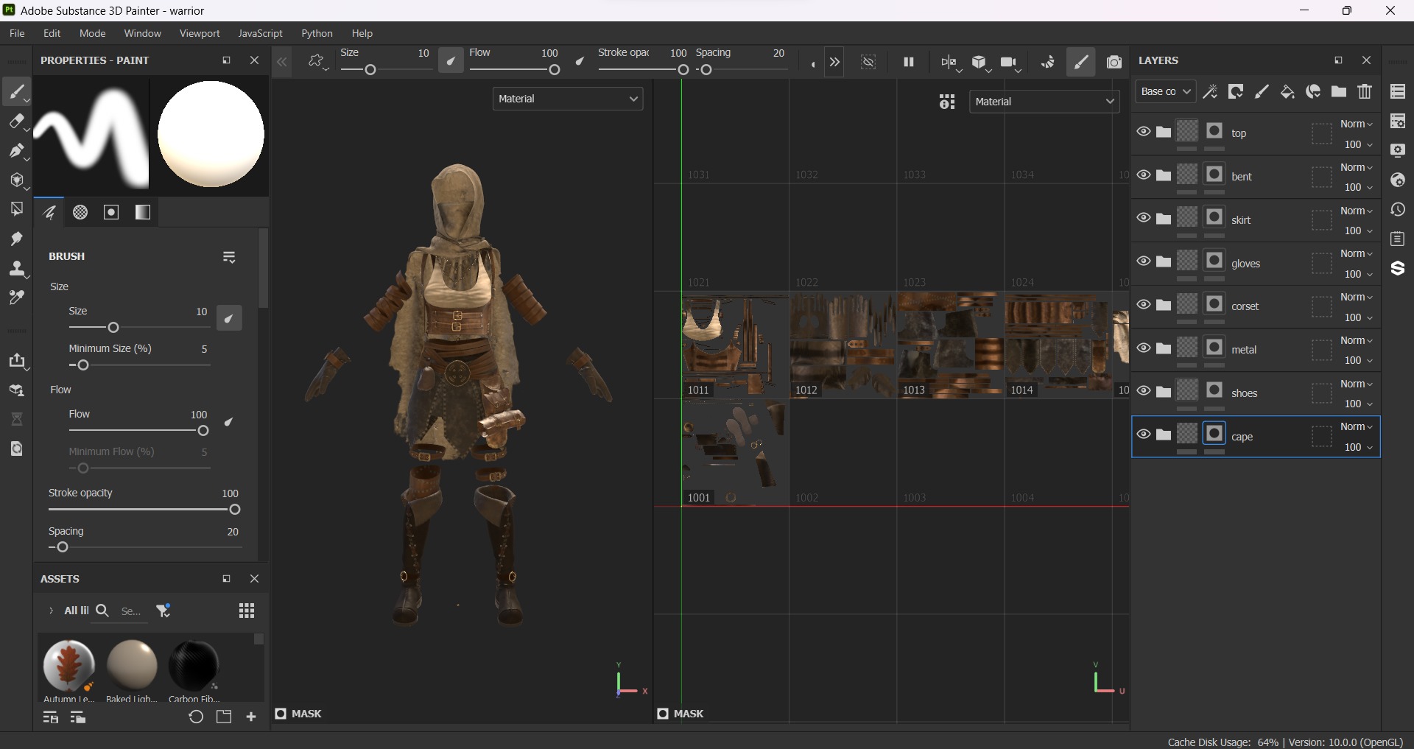
Task: Hide the cape layer
Action: (x=1143, y=435)
